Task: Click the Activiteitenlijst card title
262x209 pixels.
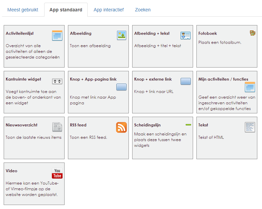Action: (19, 33)
